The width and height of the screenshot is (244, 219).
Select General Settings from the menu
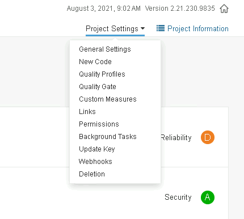click(105, 49)
